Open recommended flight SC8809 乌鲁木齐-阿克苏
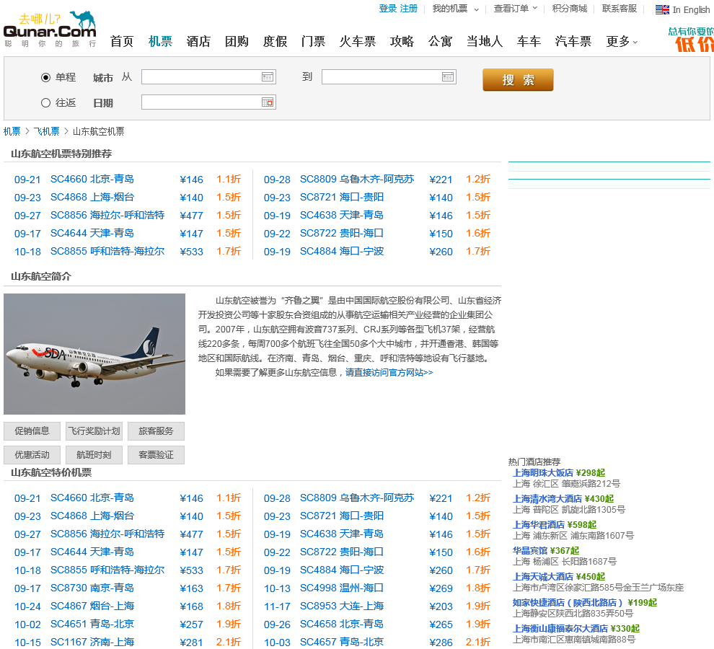Viewport: 714px width, 649px height. point(356,180)
